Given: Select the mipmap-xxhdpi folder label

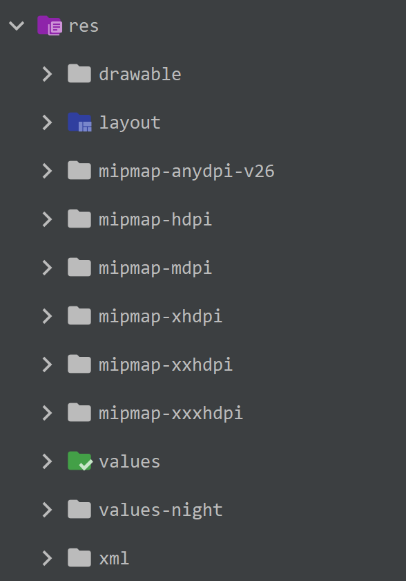Looking at the screenshot, I should [166, 365].
